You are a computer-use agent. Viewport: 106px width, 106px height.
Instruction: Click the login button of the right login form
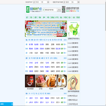point(79,2)
